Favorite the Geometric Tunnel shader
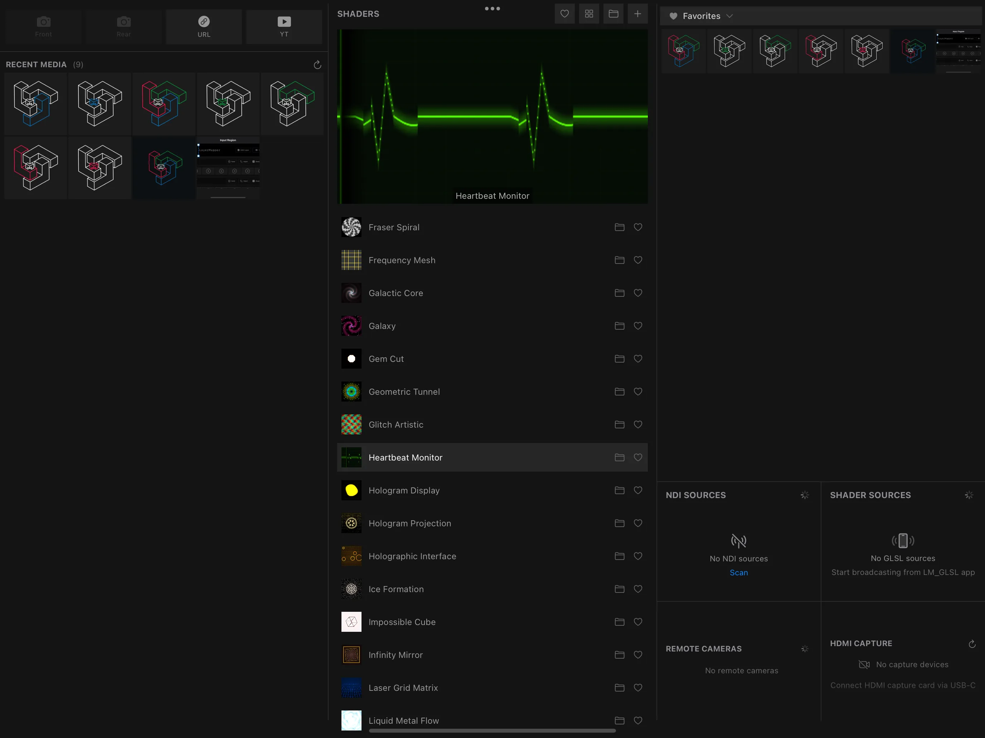Image resolution: width=985 pixels, height=738 pixels. point(638,392)
